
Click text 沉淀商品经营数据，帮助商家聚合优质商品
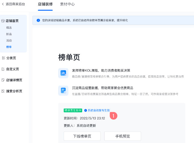coord(102,88)
